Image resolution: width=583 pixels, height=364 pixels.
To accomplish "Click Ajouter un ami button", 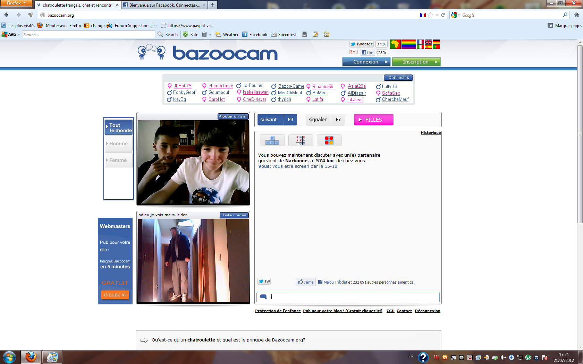I will [x=233, y=116].
